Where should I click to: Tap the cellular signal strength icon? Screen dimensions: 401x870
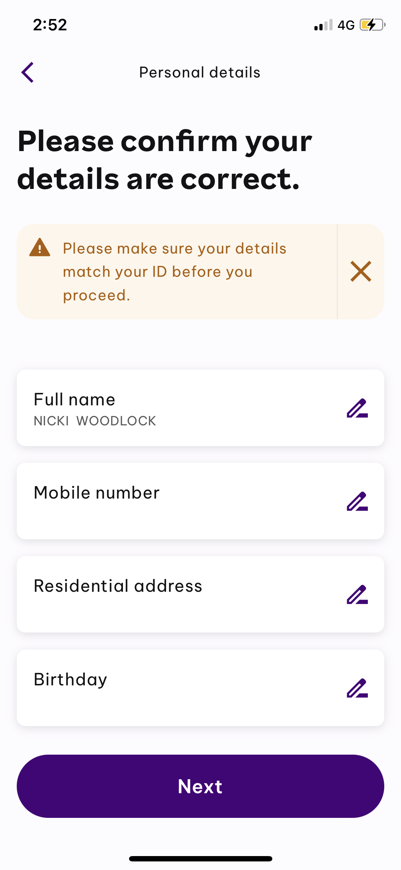[x=323, y=25]
